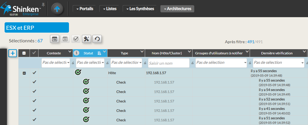Image resolution: width=308 pixels, height=125 pixels.
Task: Click the calendar 15 schedule icon
Action: click(55, 39)
